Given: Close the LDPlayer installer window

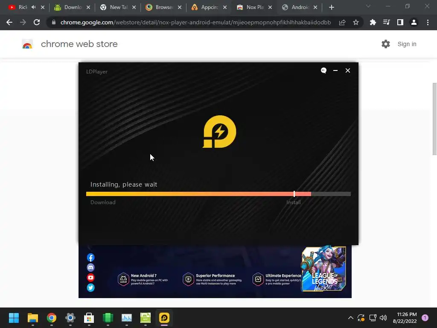Looking at the screenshot, I should 347,70.
